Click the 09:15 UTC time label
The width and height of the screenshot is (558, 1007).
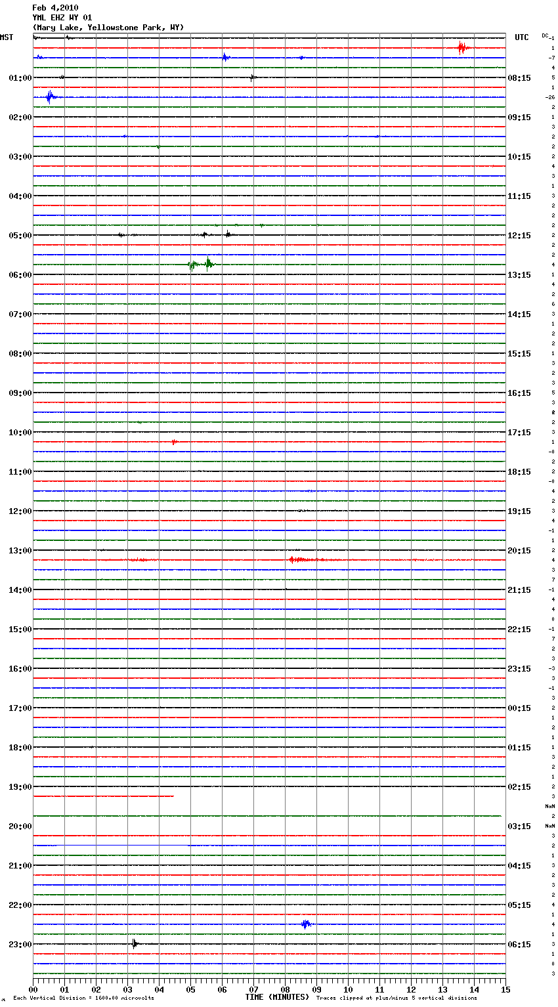(519, 118)
